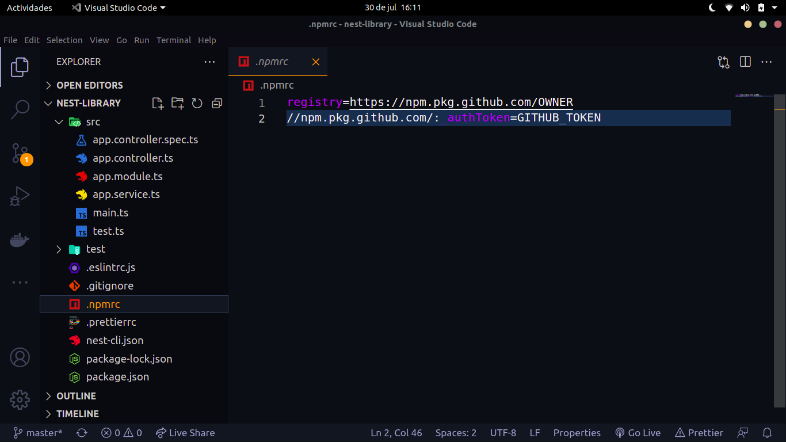This screenshot has width=786, height=442.
Task: Open app.module.ts file
Action: click(x=134, y=177)
